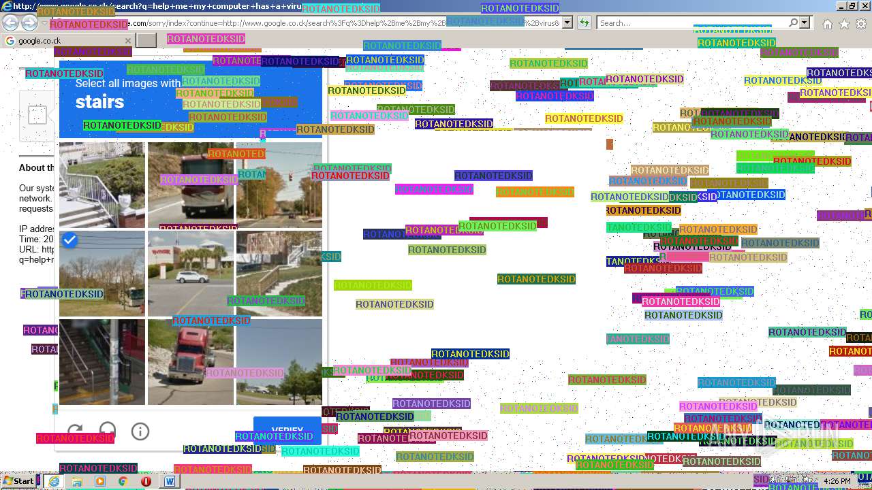Get an audio challenge via the headphones icon
This screenshot has width=872, height=490.
pos(108,431)
